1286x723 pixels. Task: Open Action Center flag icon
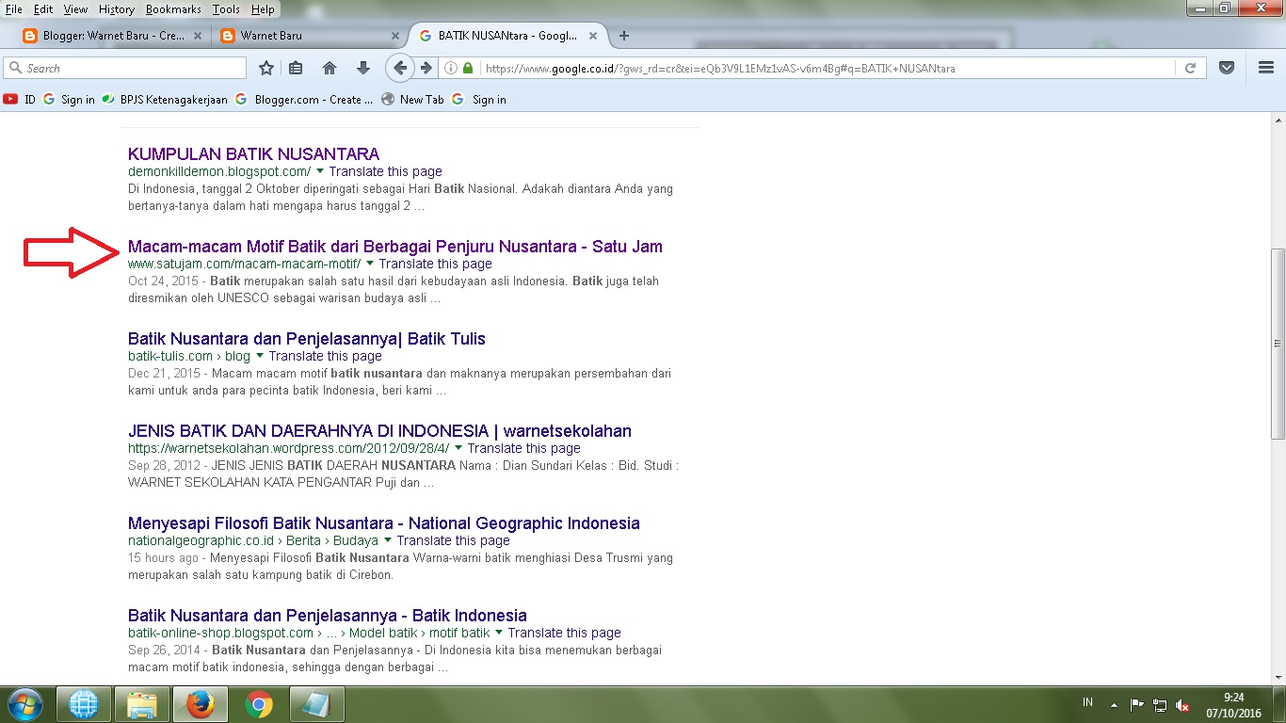[1136, 704]
